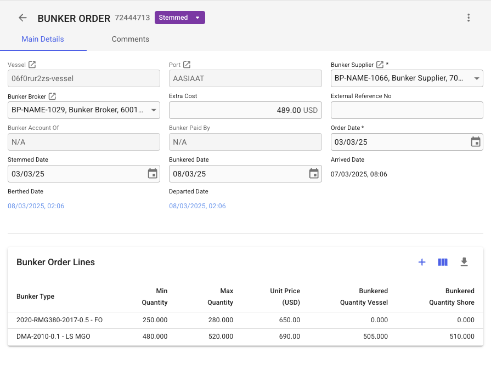491x371 pixels.
Task: Add new bunker order line
Action: (x=422, y=262)
